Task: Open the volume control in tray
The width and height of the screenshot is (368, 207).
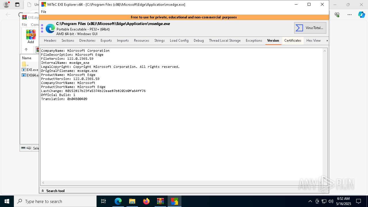Action: 331,201
